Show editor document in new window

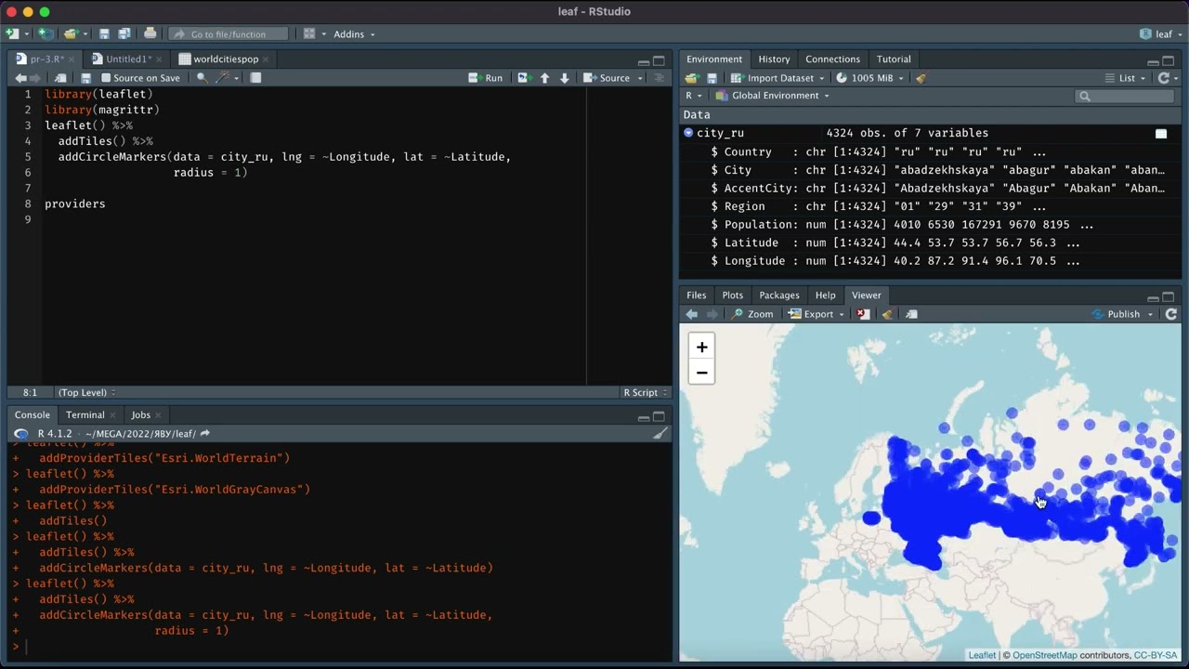(61, 78)
